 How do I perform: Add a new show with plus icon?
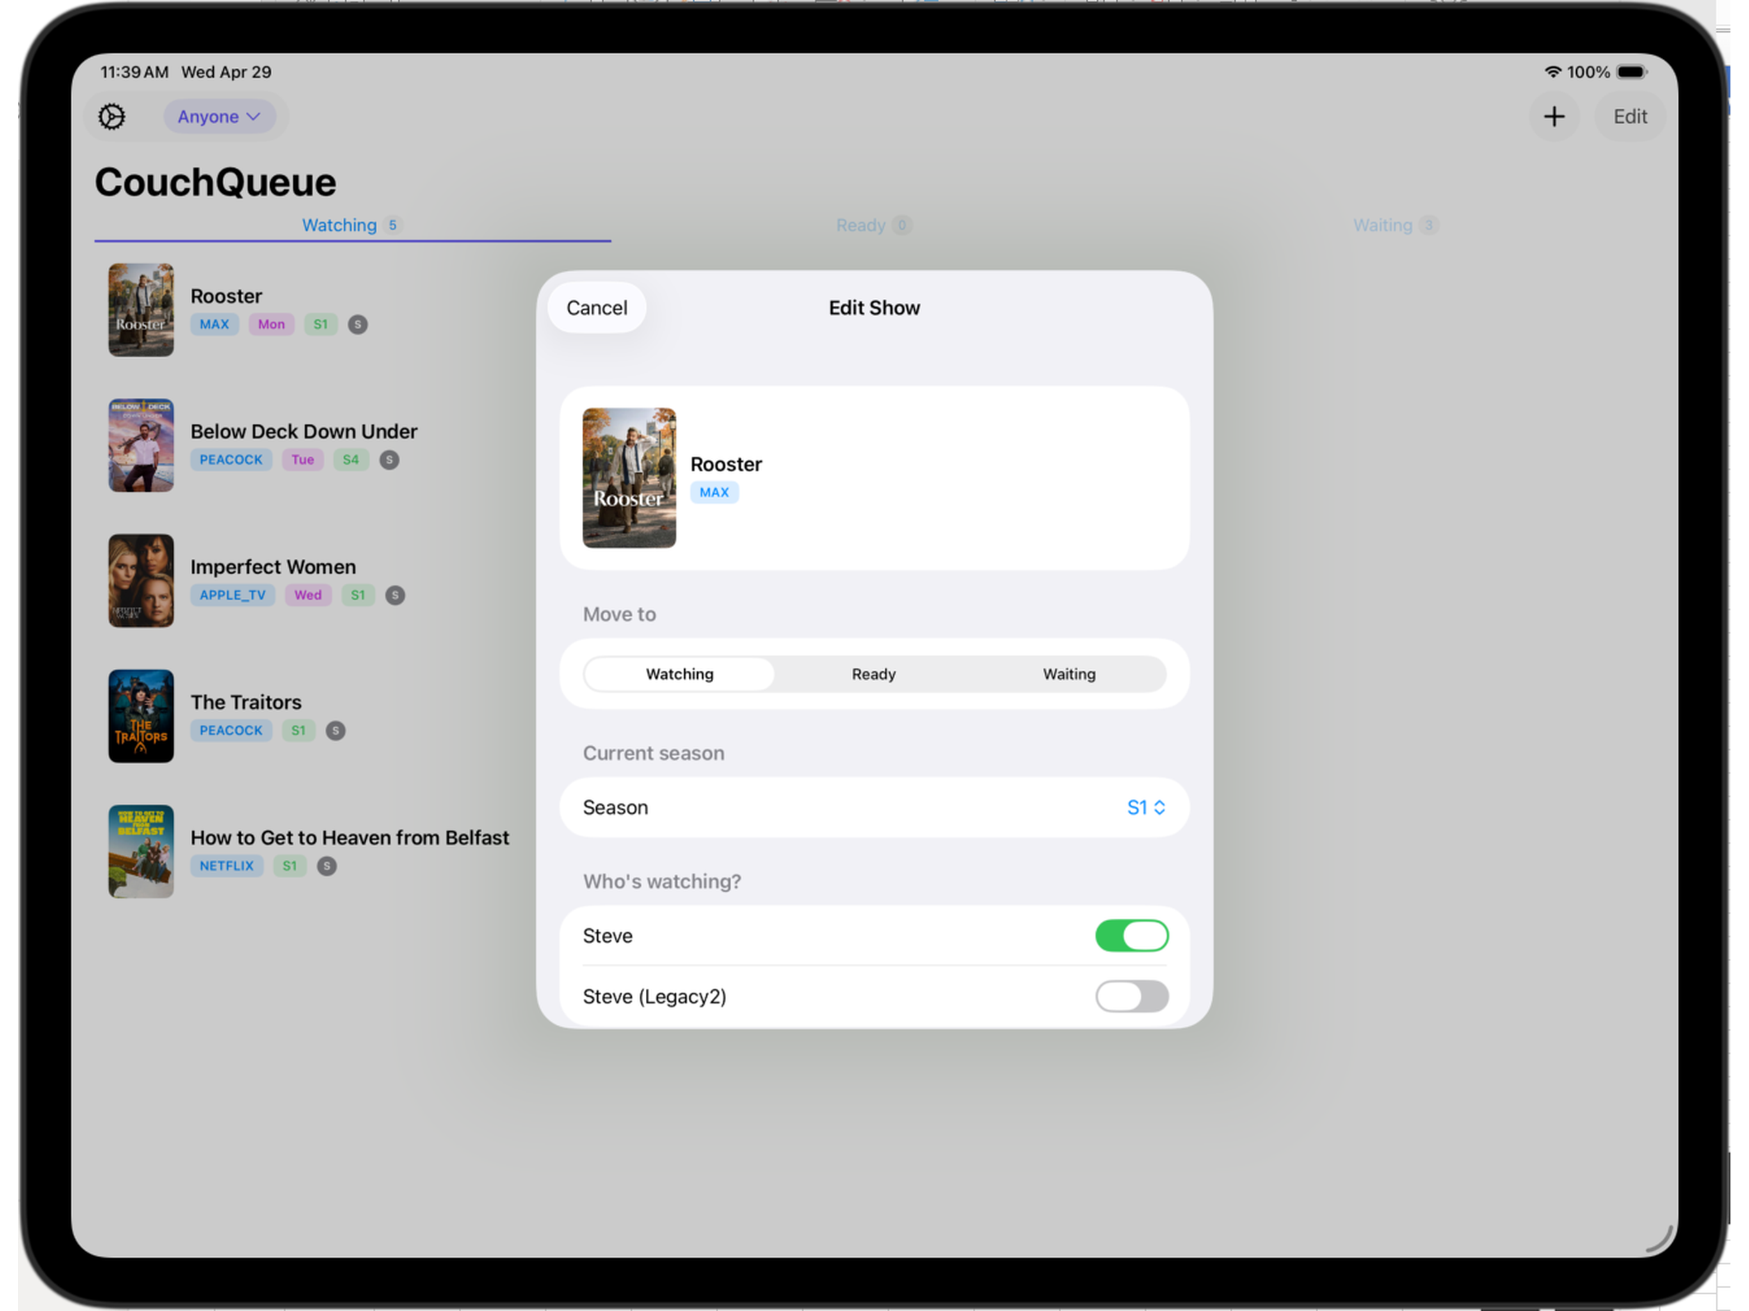coord(1554,117)
